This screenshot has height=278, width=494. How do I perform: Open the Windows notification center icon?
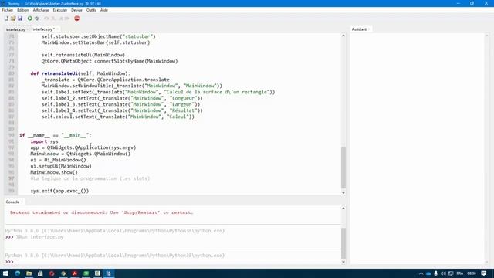(484, 273)
